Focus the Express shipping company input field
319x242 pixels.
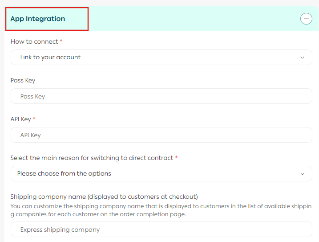pyautogui.click(x=161, y=230)
